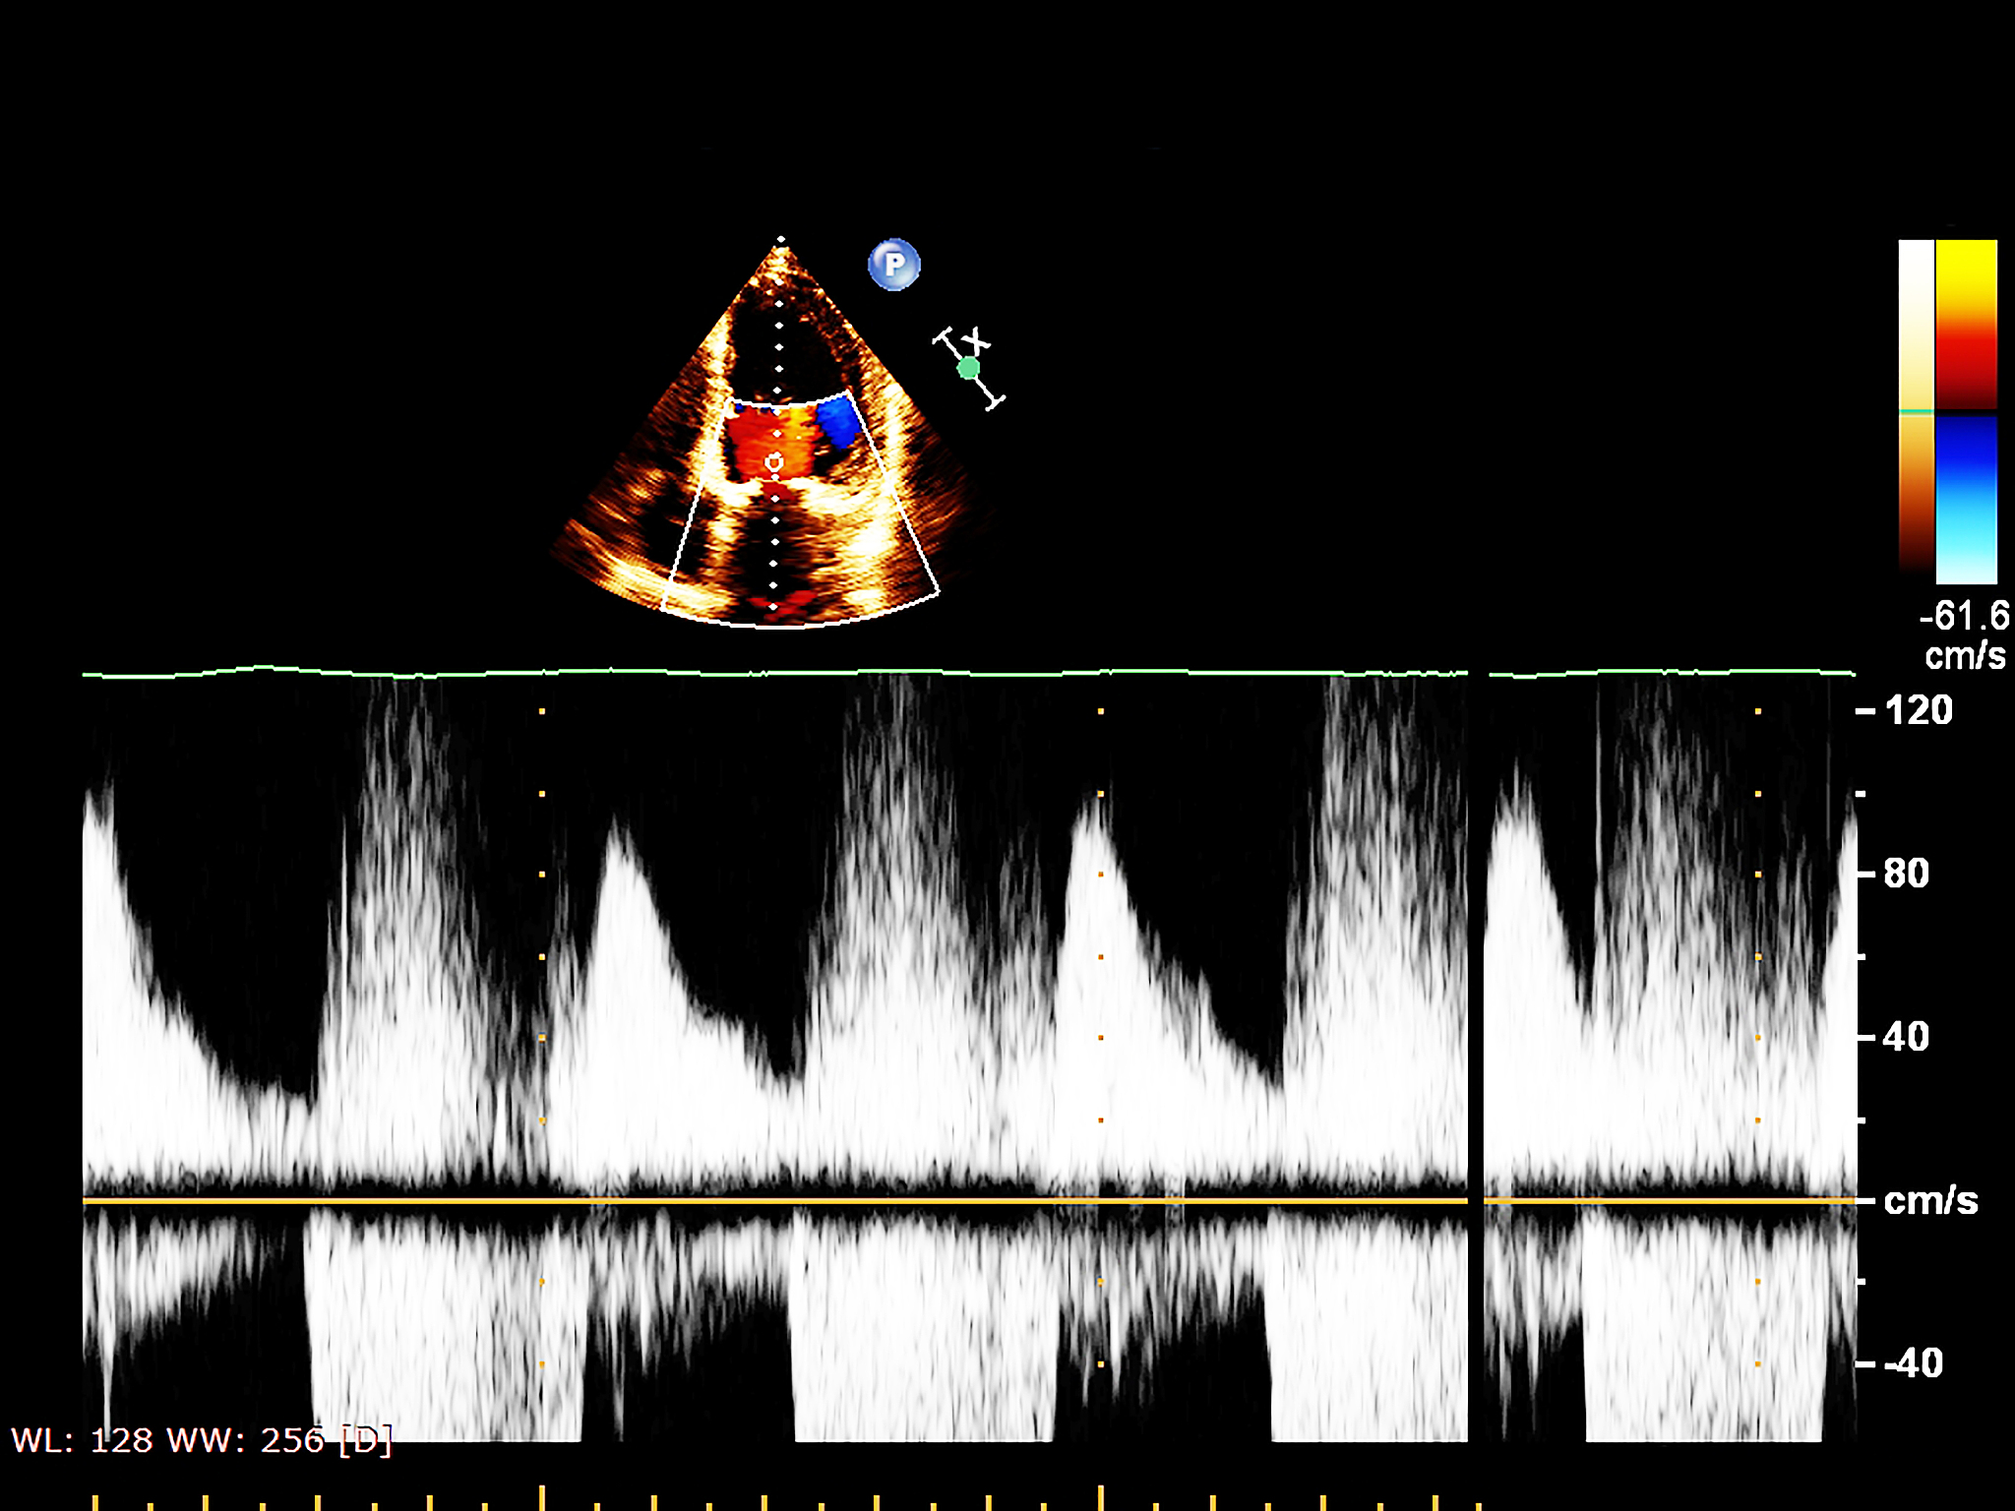The height and width of the screenshot is (1511, 2015).
Task: Click the green dot orientation marker
Action: coord(968,368)
